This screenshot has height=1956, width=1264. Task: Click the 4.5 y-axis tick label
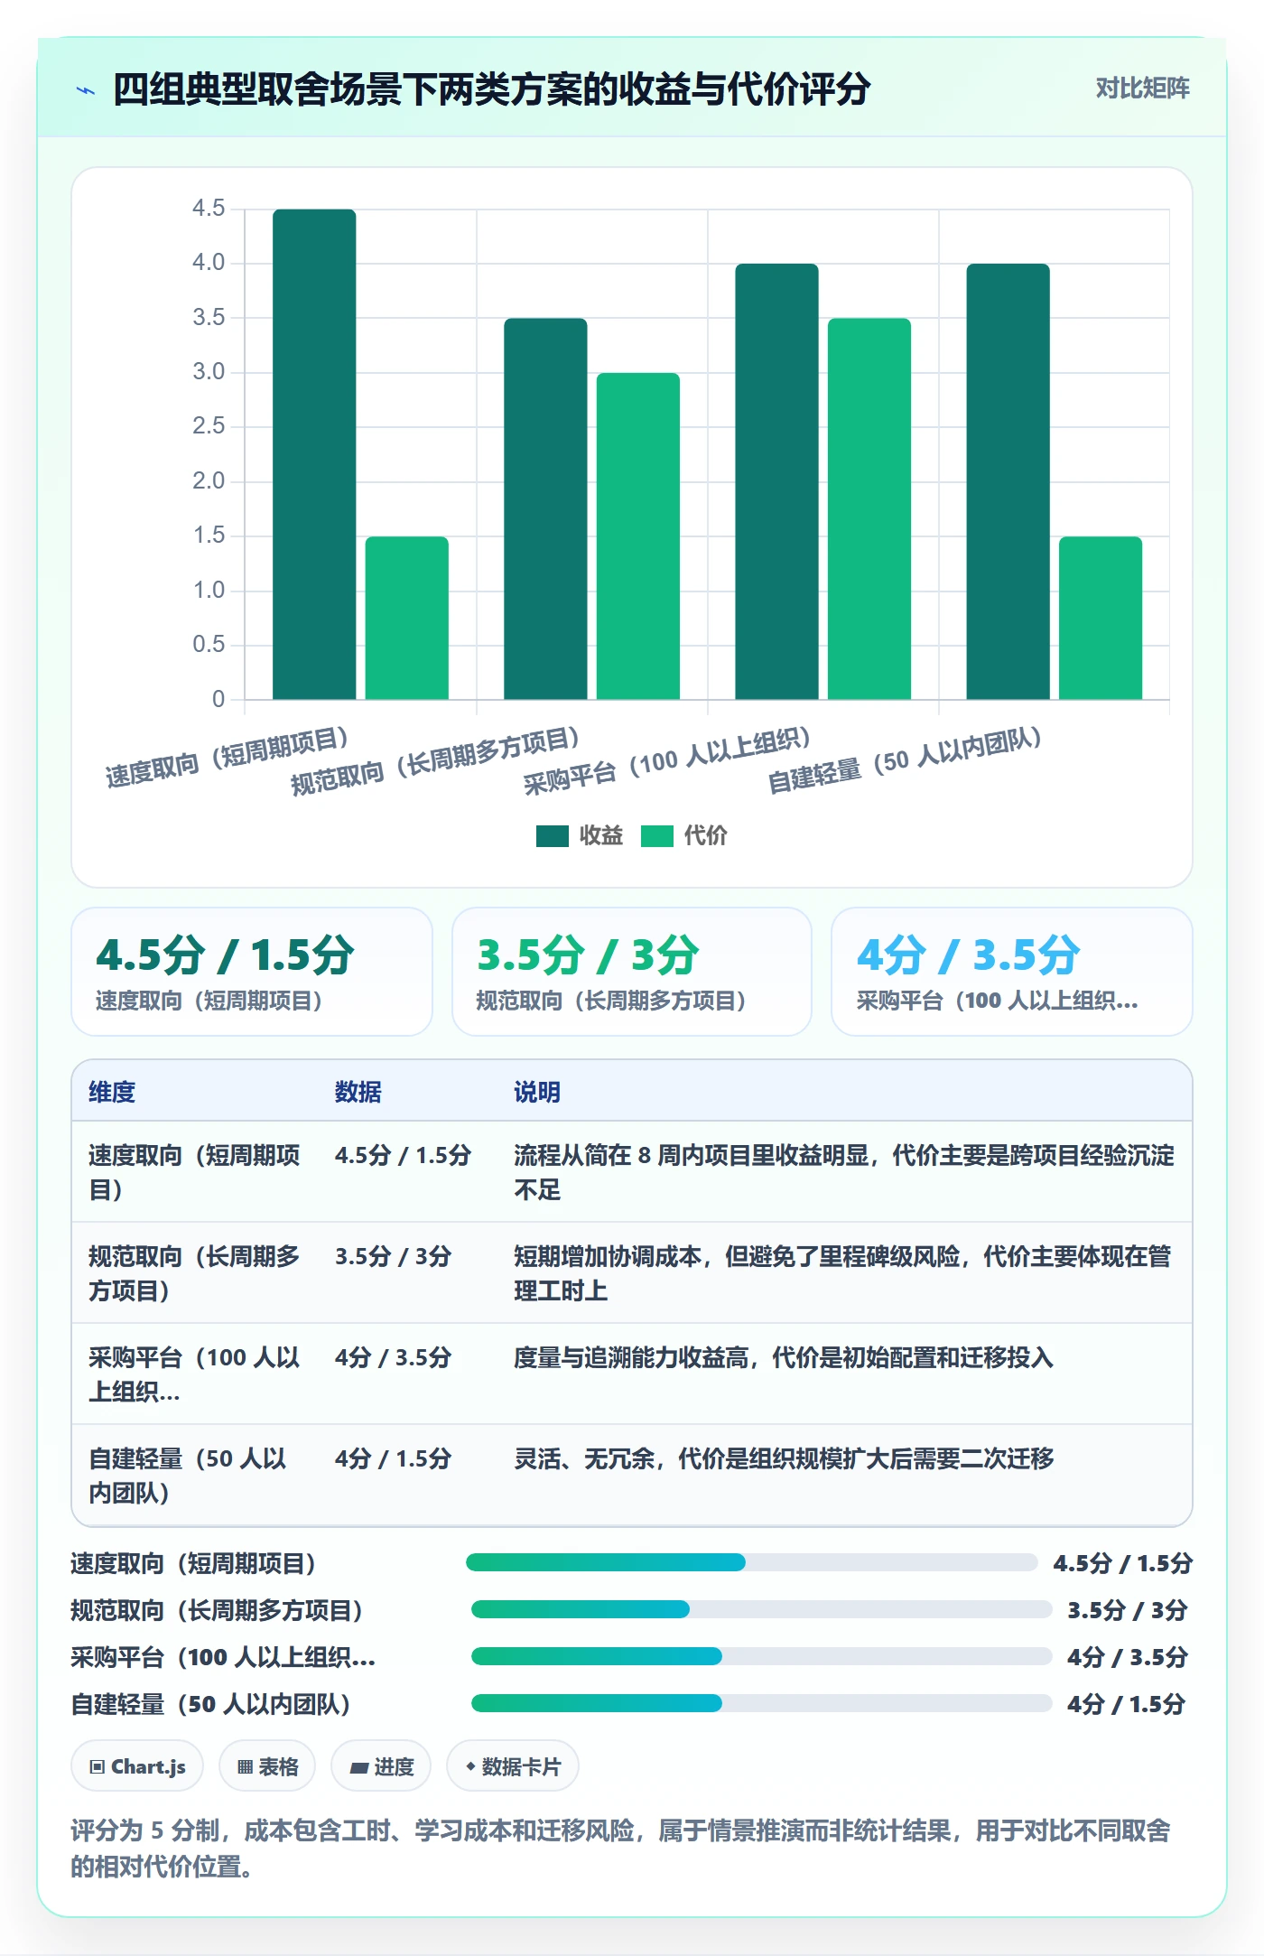[x=209, y=209]
